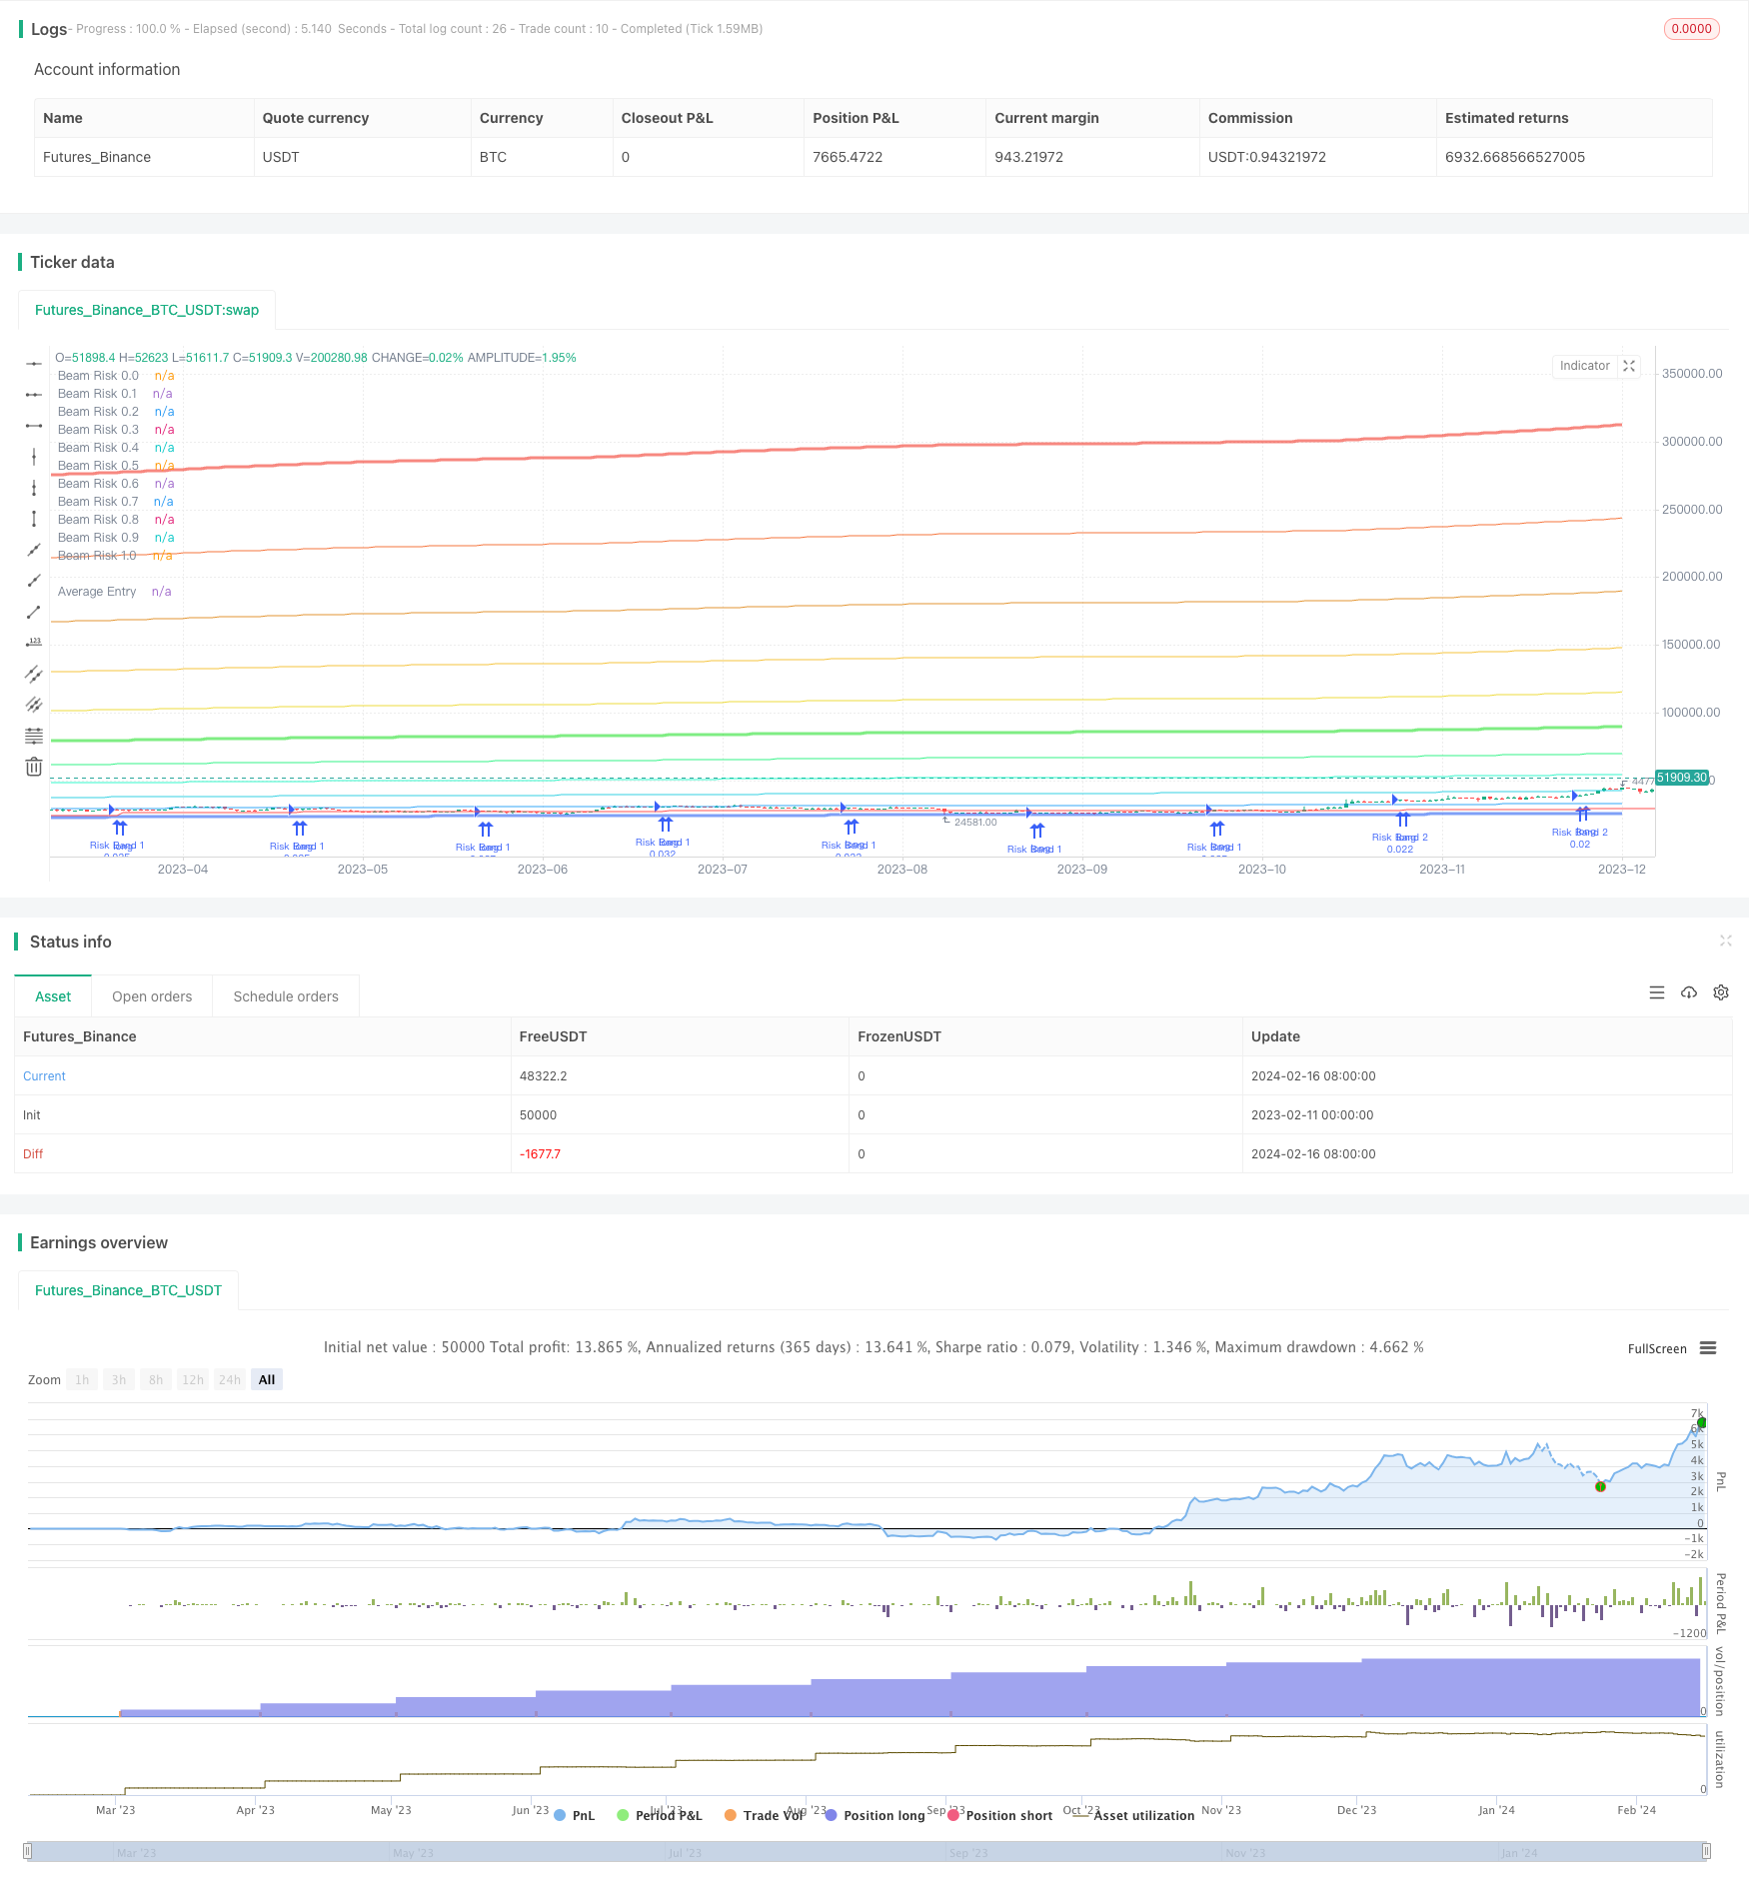The image size is (1749, 1891).
Task: Expand the ticker chart using the fullscreen icon
Action: (1630, 367)
